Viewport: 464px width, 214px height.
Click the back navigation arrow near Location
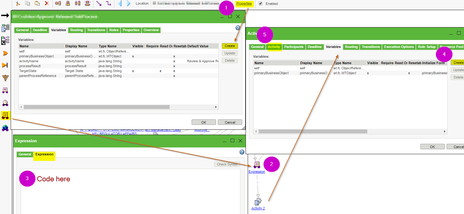120,4
